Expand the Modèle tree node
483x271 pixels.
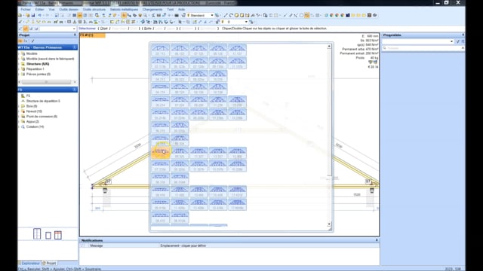20,53
